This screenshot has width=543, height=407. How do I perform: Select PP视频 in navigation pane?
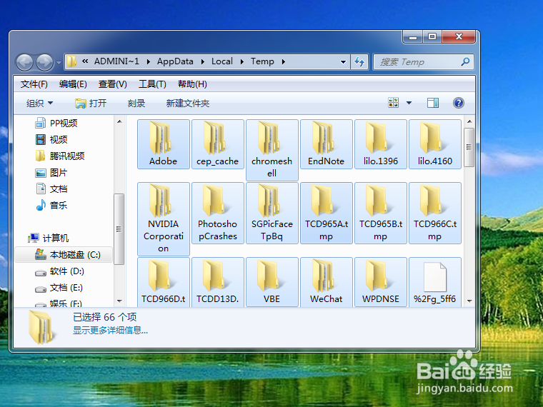click(x=56, y=124)
